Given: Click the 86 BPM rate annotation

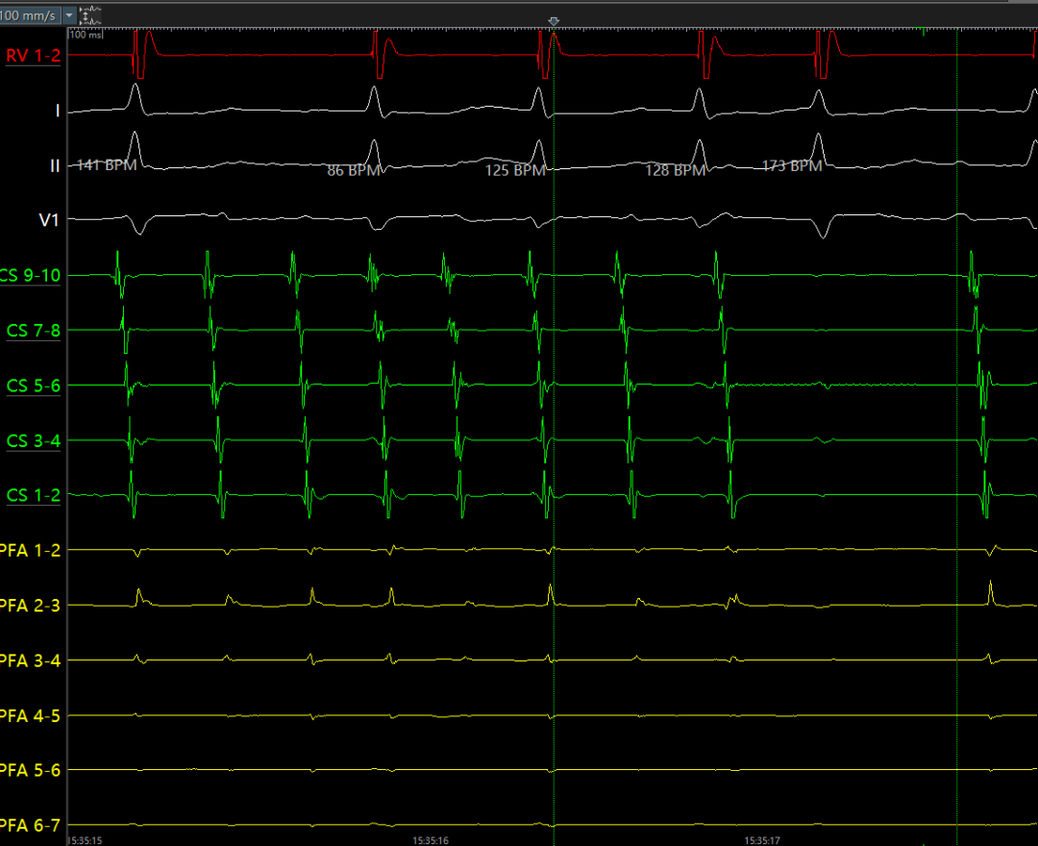Looking at the screenshot, I should point(353,171).
